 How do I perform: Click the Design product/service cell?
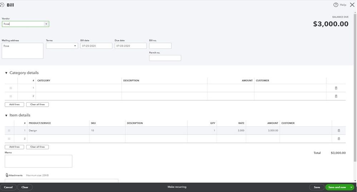tap(58, 131)
